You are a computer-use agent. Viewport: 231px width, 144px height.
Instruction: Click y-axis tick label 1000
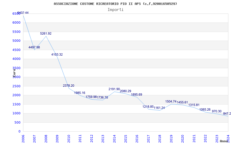click(x=16, y=113)
